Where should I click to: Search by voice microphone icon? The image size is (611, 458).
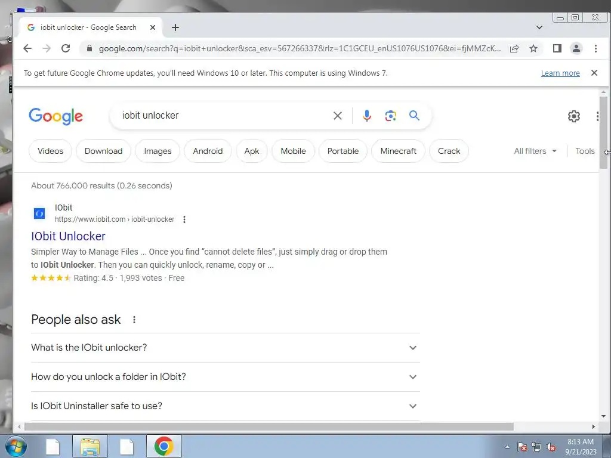(367, 116)
